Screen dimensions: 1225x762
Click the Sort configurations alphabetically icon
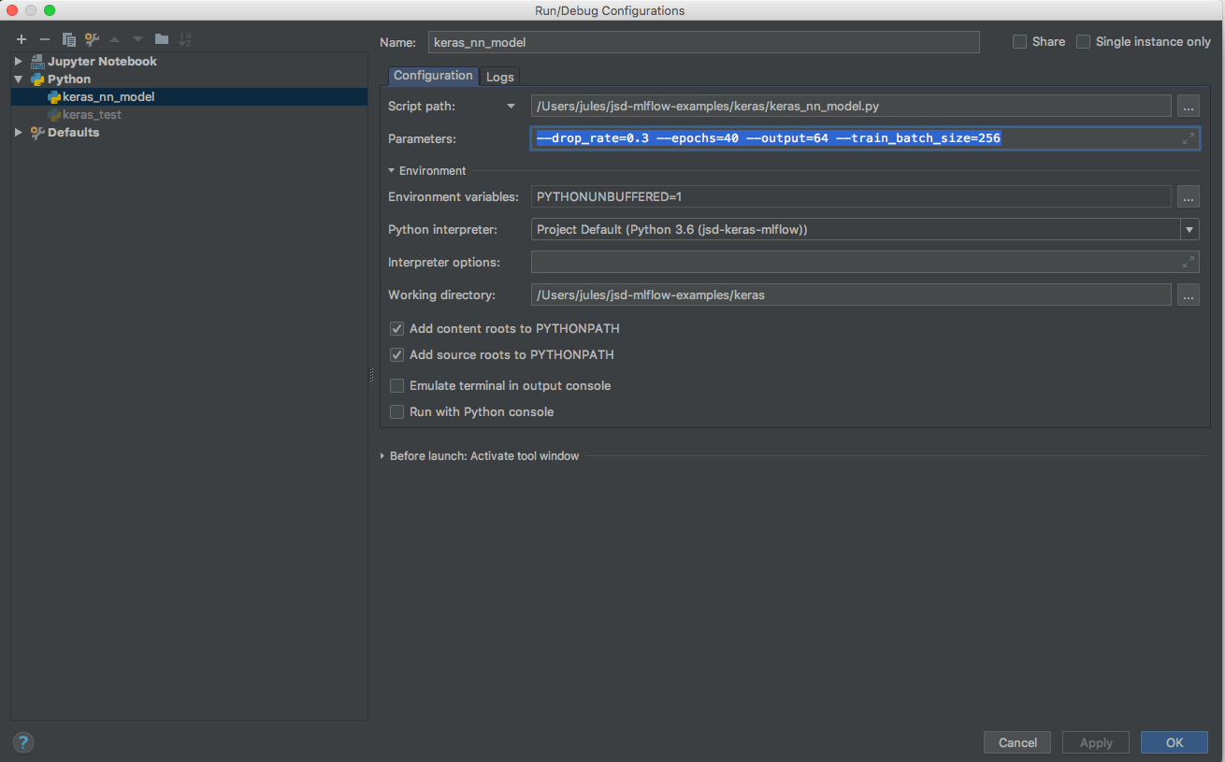point(185,39)
